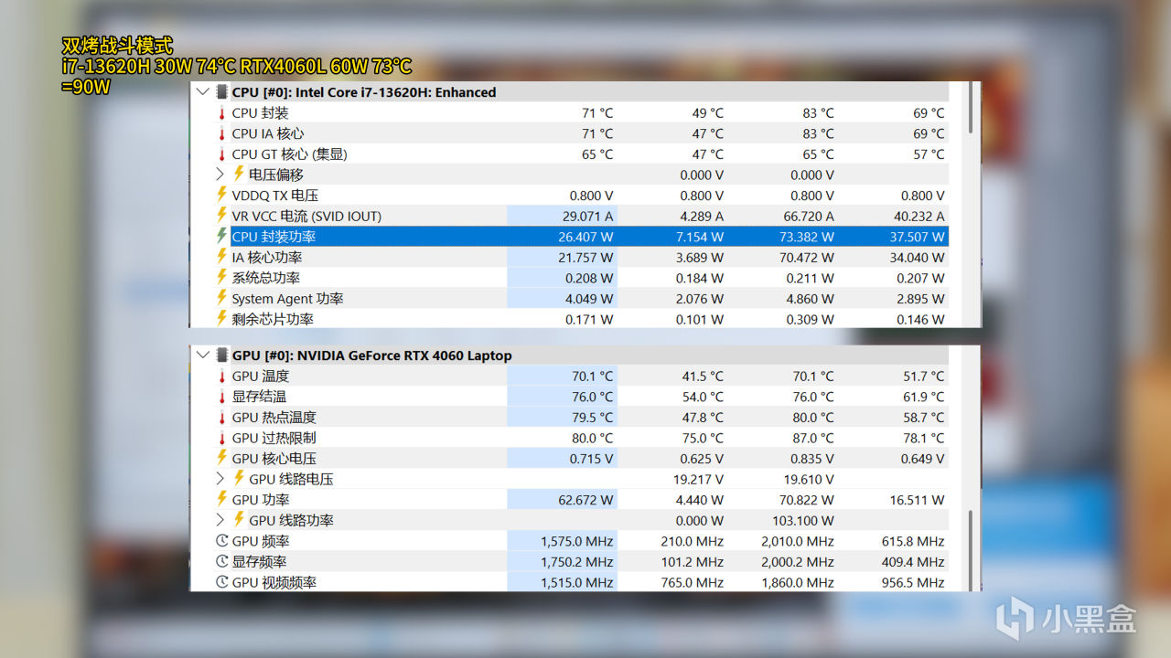Expand the GPU 线路功率 sub-rows
1171x658 pixels.
(x=220, y=520)
